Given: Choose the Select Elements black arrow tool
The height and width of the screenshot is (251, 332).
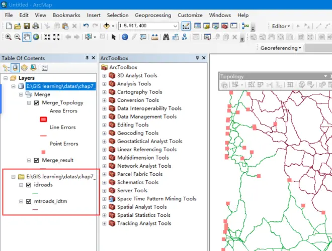Looking at the screenshot, I should (114, 37).
